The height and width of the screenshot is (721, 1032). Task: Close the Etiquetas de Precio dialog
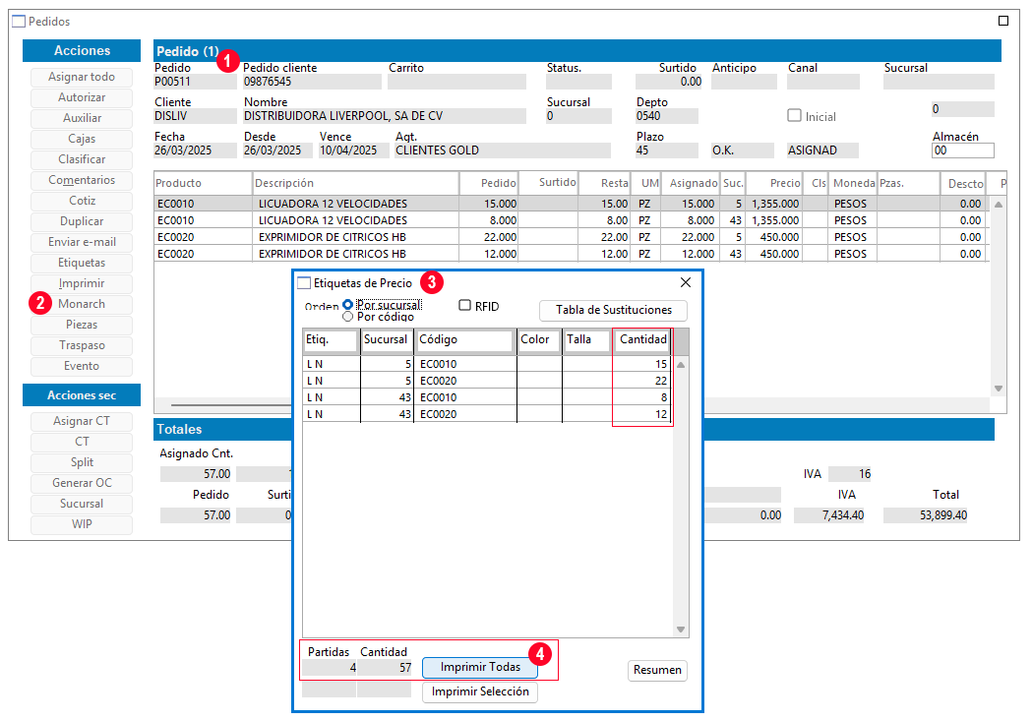coord(685,282)
